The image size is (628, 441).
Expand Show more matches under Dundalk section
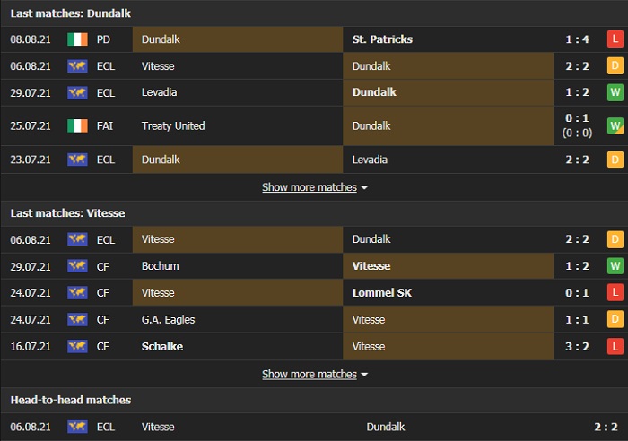(314, 187)
